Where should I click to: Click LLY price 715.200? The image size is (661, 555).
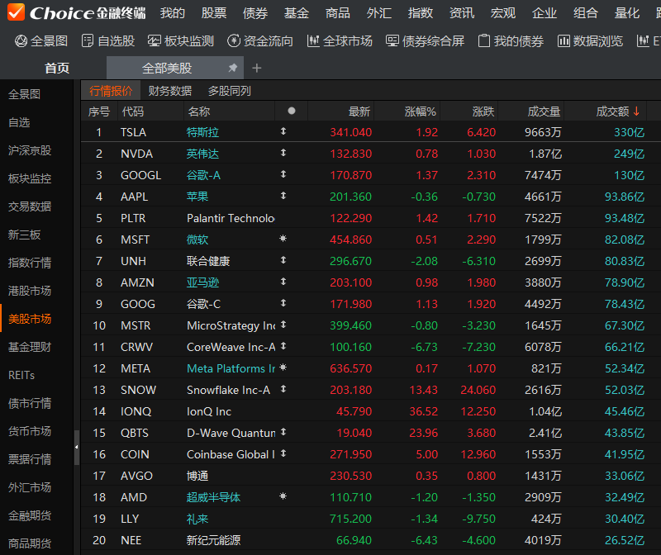coord(350,519)
